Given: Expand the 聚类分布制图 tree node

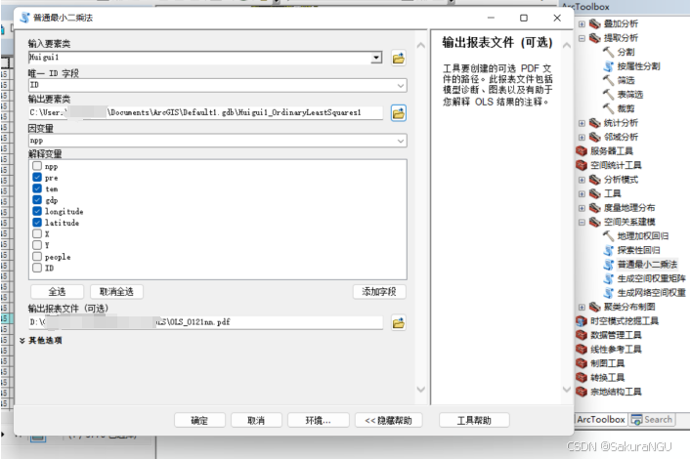Looking at the screenshot, I should (582, 307).
